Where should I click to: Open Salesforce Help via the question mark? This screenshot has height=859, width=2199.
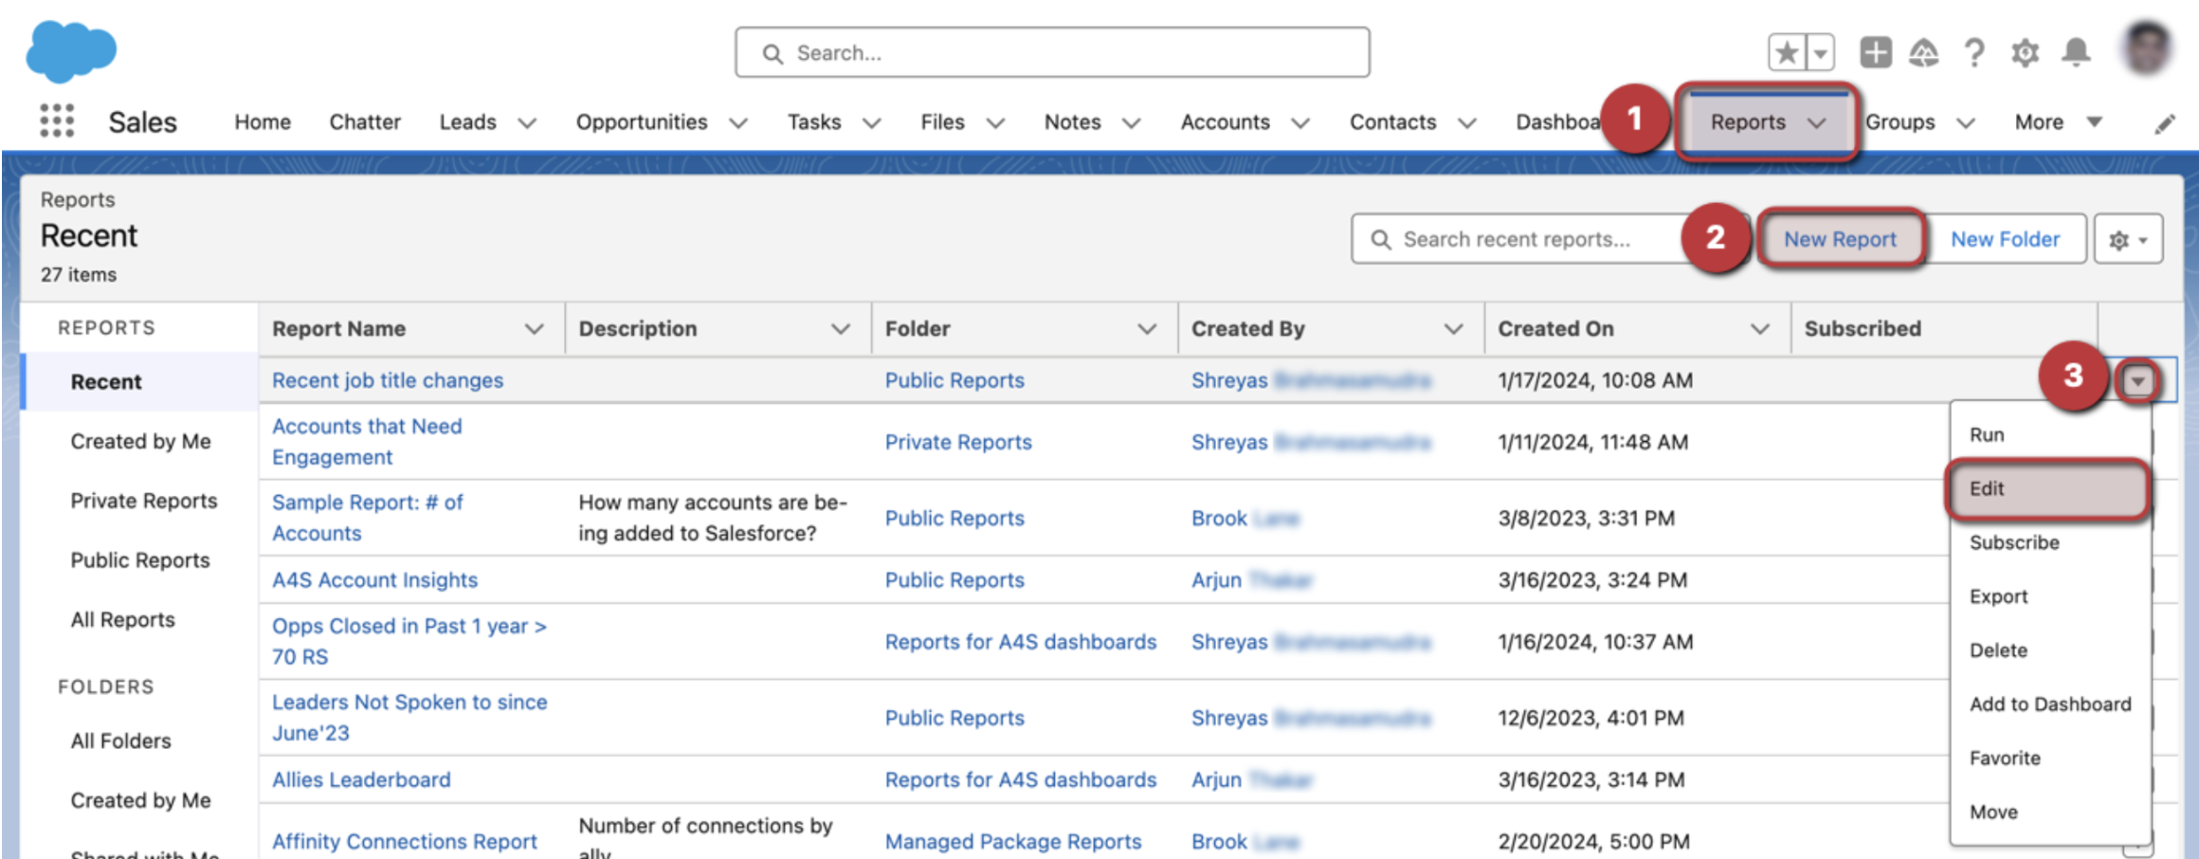click(x=1974, y=53)
